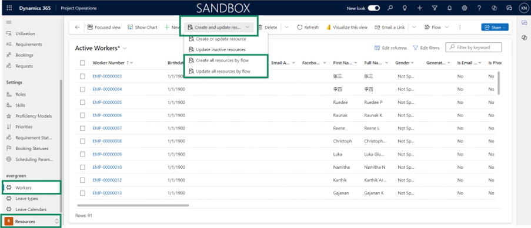Open the Resources area switcher
This screenshot has height=228, width=531.
tap(32, 222)
